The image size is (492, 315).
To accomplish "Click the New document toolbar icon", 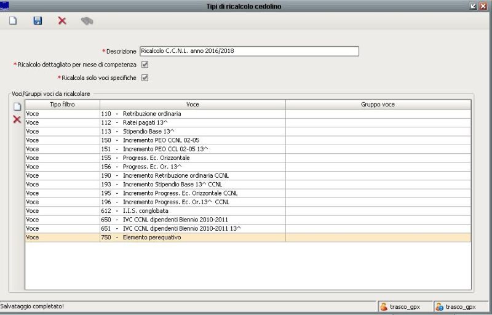I will (13, 21).
